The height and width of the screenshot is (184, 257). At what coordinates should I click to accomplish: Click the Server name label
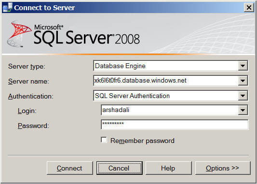pyautogui.click(x=28, y=81)
